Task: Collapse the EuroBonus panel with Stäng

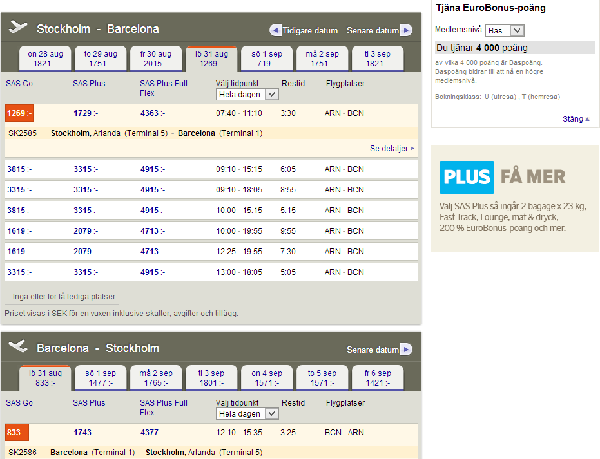Action: [x=576, y=119]
